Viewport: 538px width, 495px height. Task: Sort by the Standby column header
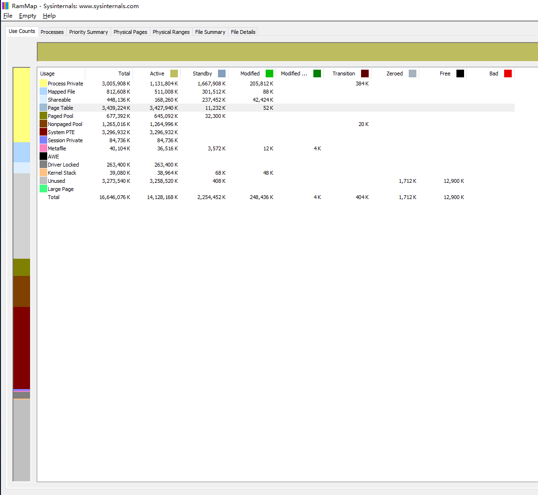[202, 74]
